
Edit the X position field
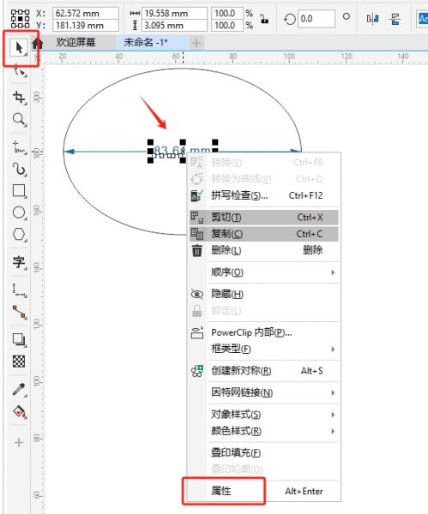(86, 14)
